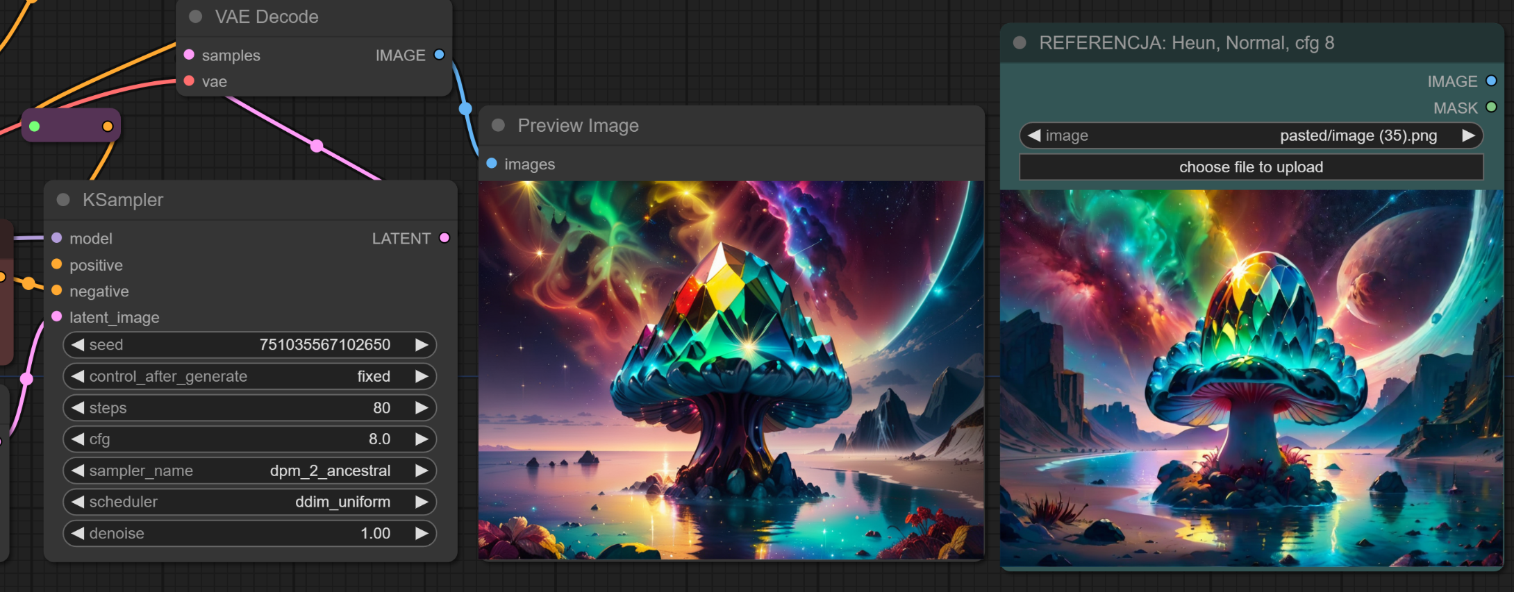1514x592 pixels.
Task: Click the VAE Decode IMAGE output socket
Action: coord(439,55)
